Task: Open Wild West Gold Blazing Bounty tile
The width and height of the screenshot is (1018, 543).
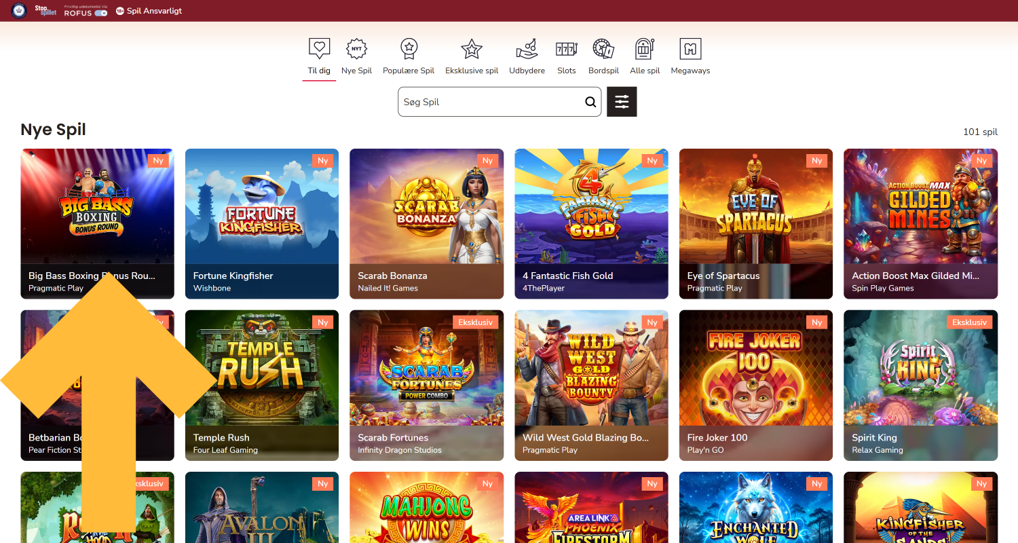Action: 591,386
